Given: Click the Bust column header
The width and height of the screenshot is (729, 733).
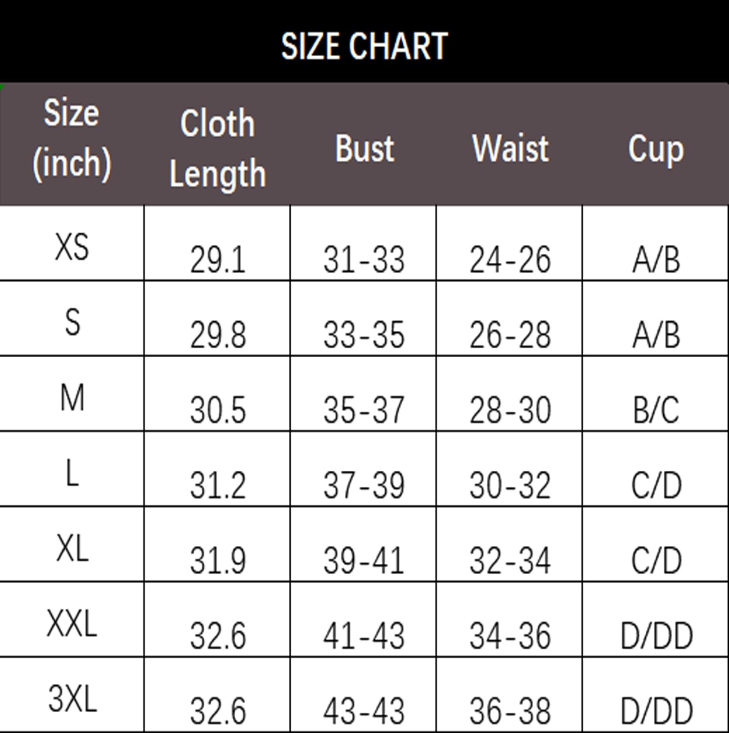Looking at the screenshot, I should click(x=364, y=148).
